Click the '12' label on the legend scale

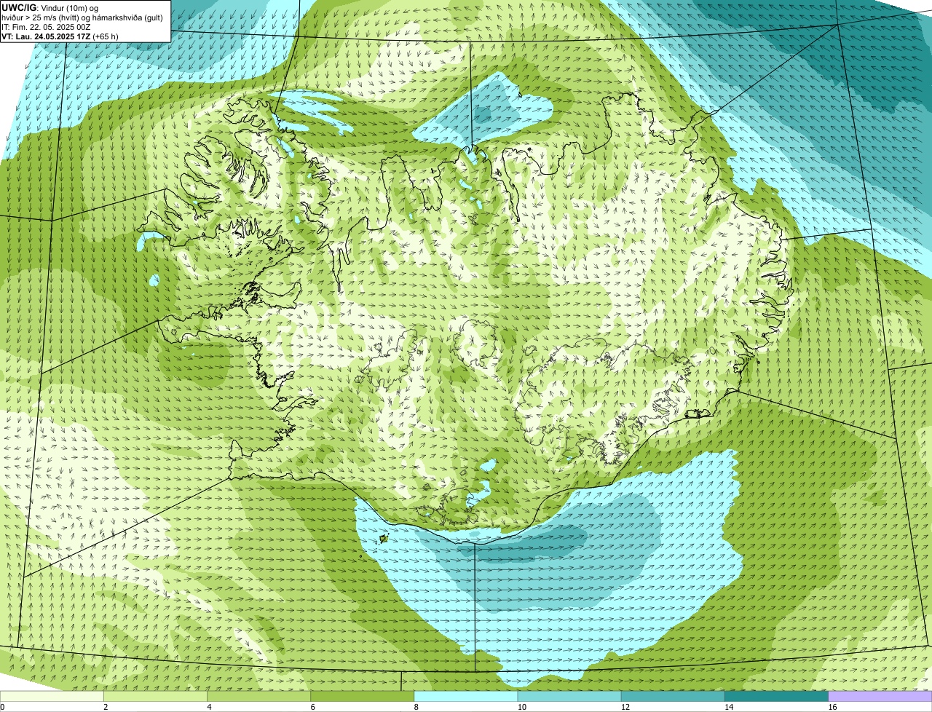click(x=625, y=707)
